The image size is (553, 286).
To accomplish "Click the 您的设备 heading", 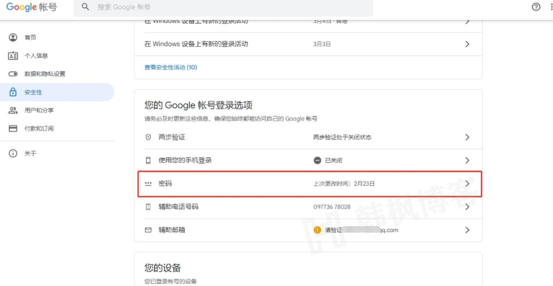I will click(x=163, y=267).
